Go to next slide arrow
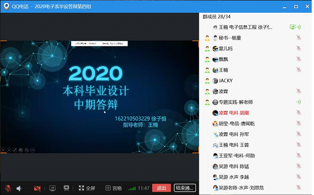The image size is (314, 195). pos(9,150)
